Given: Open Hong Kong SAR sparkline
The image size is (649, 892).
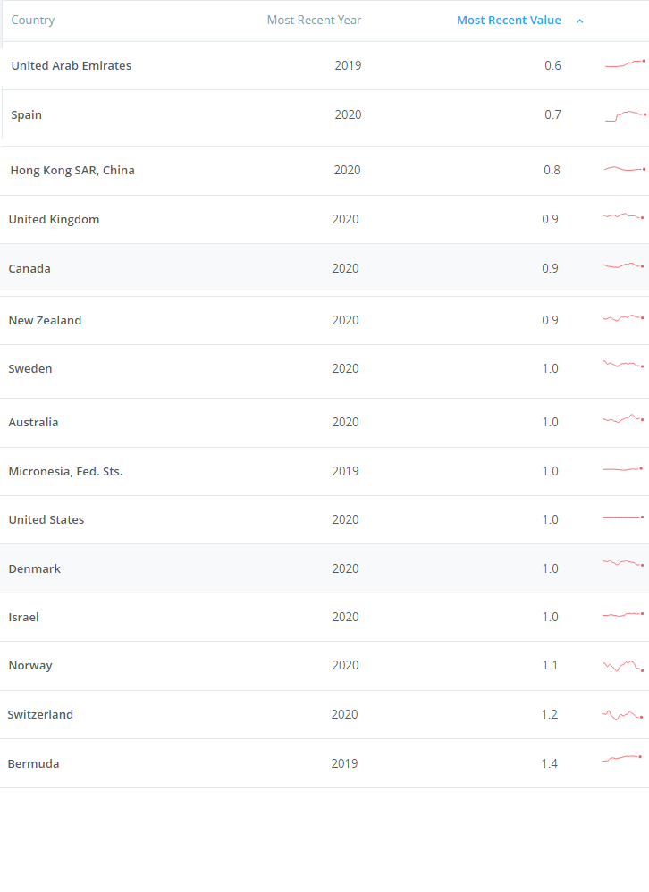Looking at the screenshot, I should pos(625,169).
